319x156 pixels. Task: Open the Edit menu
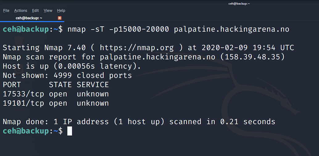(x=35, y=10)
